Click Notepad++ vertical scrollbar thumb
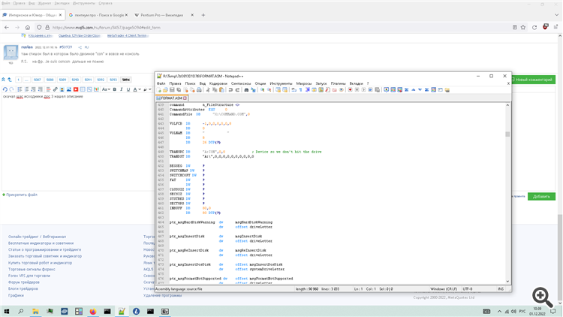563x317 pixels. (x=507, y=134)
